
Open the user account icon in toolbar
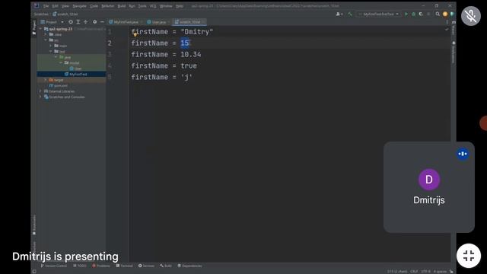(339, 14)
